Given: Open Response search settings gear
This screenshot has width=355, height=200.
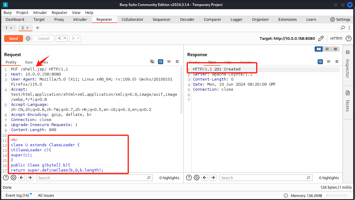Looking at the screenshot, I should pos(197,177).
